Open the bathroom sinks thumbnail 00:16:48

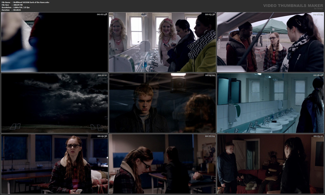click(x=270, y=103)
